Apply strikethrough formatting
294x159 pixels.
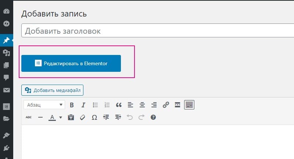29,117
